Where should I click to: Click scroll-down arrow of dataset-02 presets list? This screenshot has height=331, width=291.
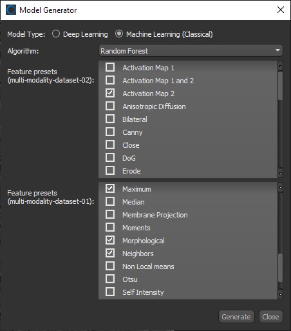[x=280, y=173]
